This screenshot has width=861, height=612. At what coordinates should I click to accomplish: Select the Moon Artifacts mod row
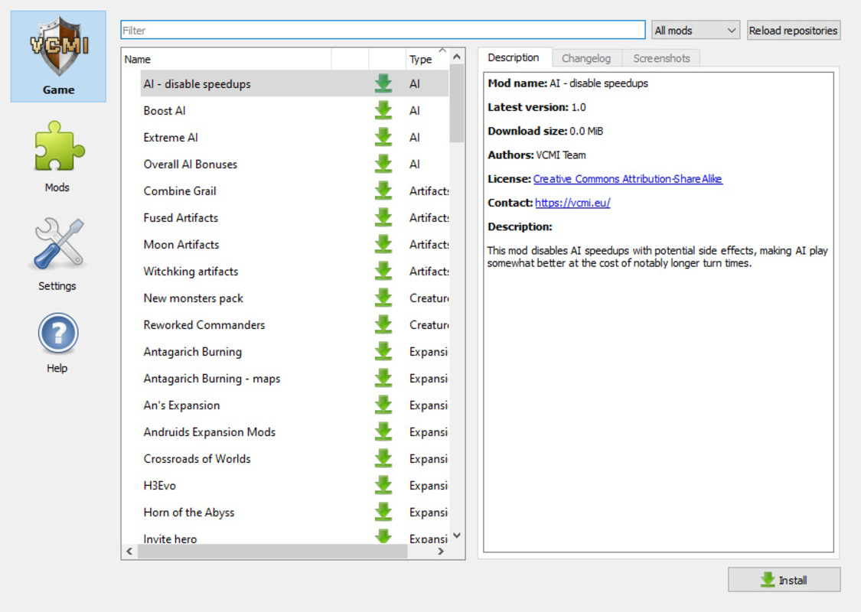click(x=295, y=244)
